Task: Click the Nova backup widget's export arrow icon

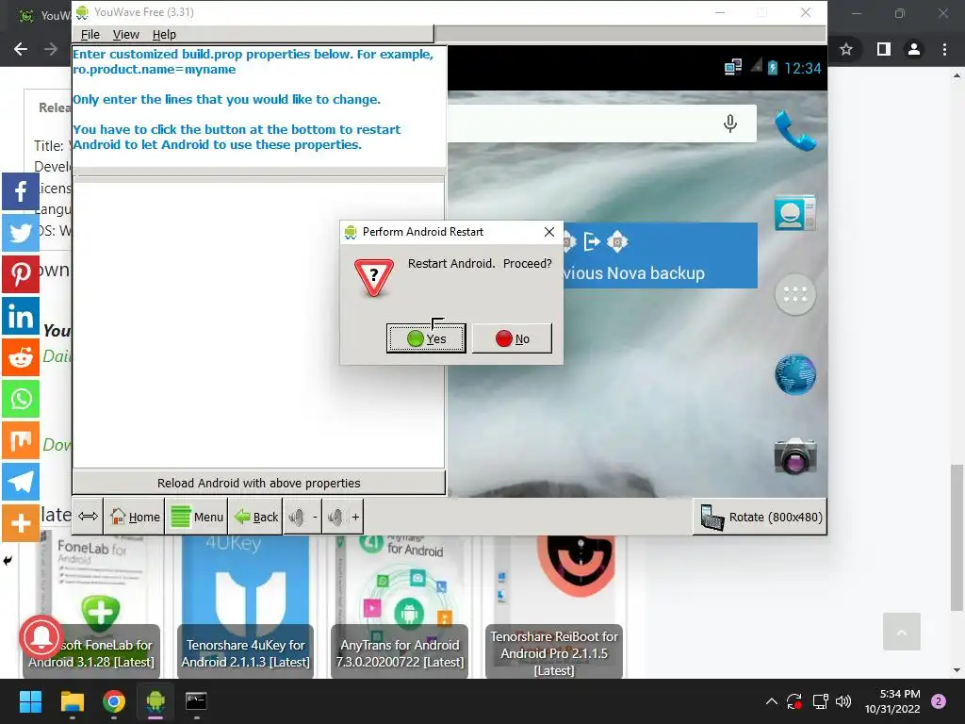Action: (592, 241)
